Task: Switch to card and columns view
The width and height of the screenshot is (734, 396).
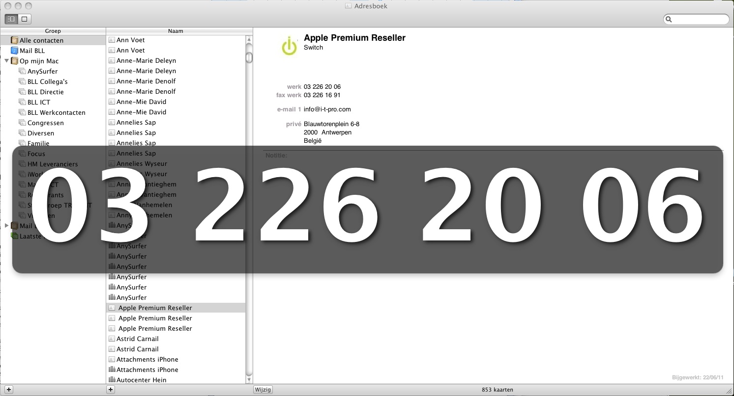Action: [11, 19]
